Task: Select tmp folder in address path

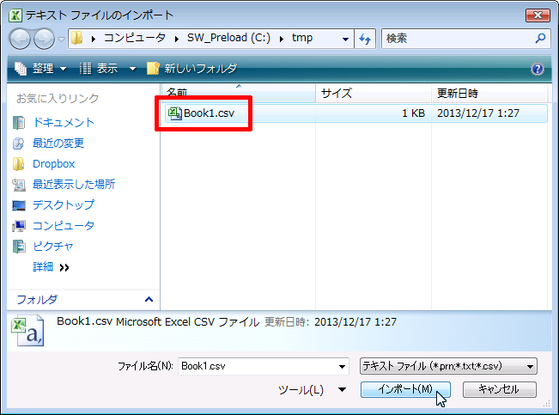Action: click(302, 38)
